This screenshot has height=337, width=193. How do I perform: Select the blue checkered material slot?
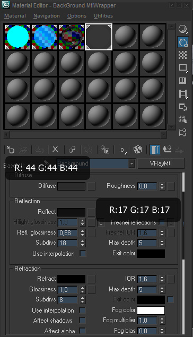click(x=45, y=37)
